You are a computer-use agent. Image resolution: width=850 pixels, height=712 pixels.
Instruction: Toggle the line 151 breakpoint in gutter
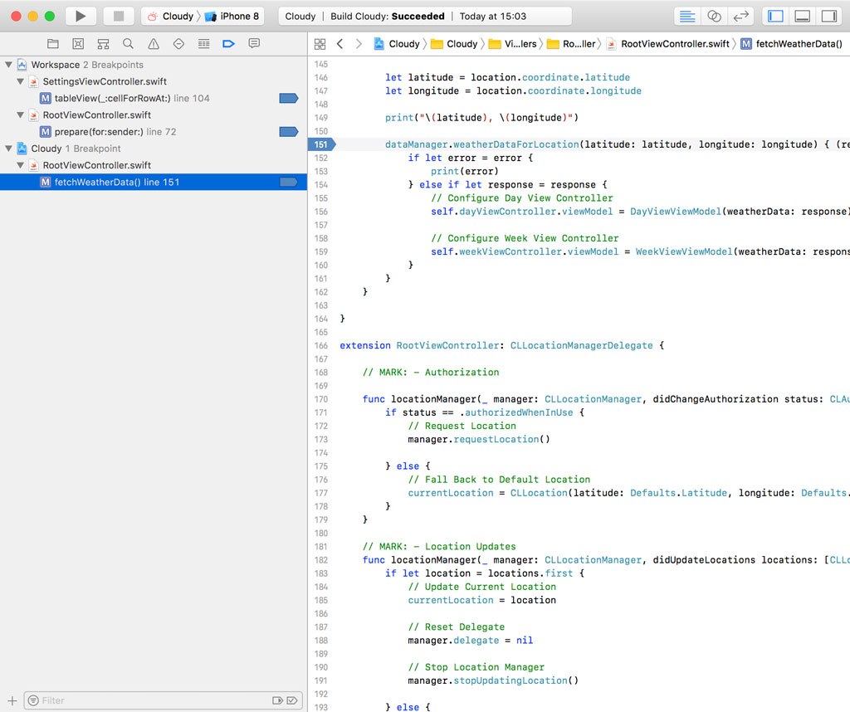322,144
